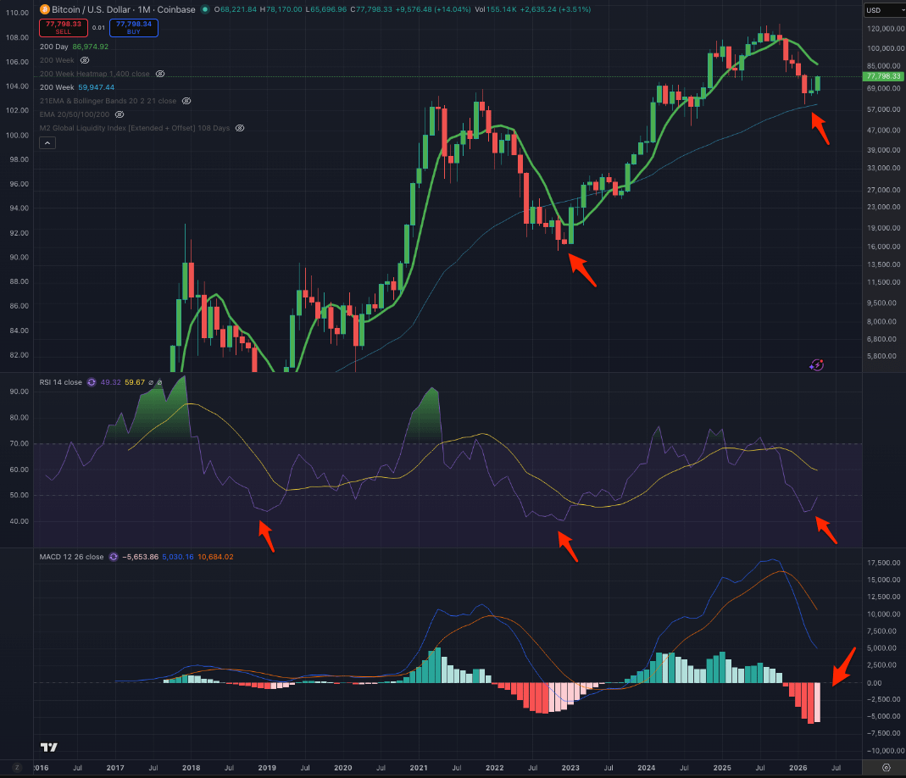Click the Z timezone icon at bottom-left
906x778 pixels.
[x=17, y=768]
